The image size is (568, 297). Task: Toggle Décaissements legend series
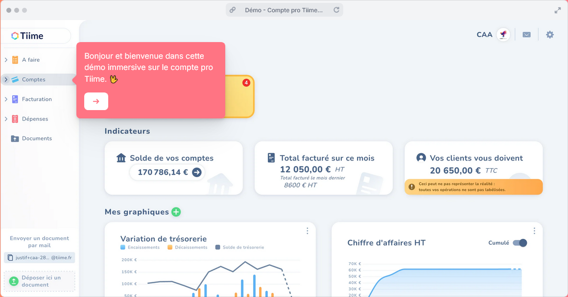coord(187,248)
